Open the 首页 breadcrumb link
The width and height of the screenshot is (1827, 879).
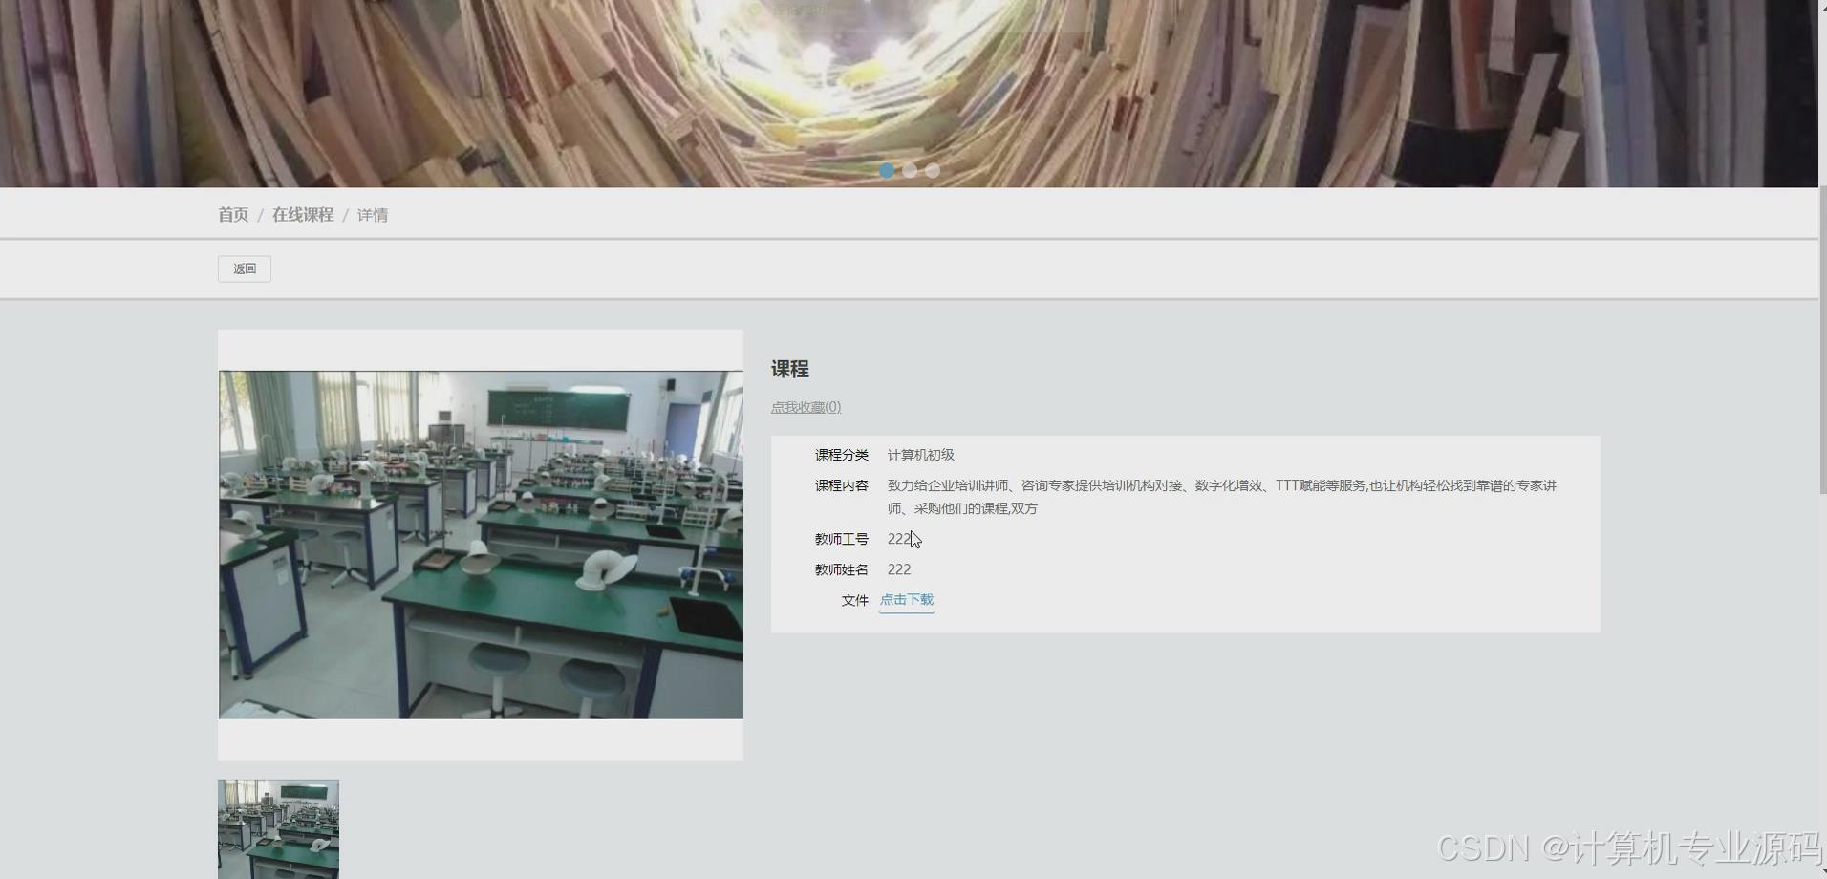pyautogui.click(x=233, y=214)
